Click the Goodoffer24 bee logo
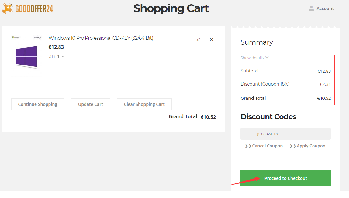This screenshot has width=349, height=198. click(x=8, y=8)
